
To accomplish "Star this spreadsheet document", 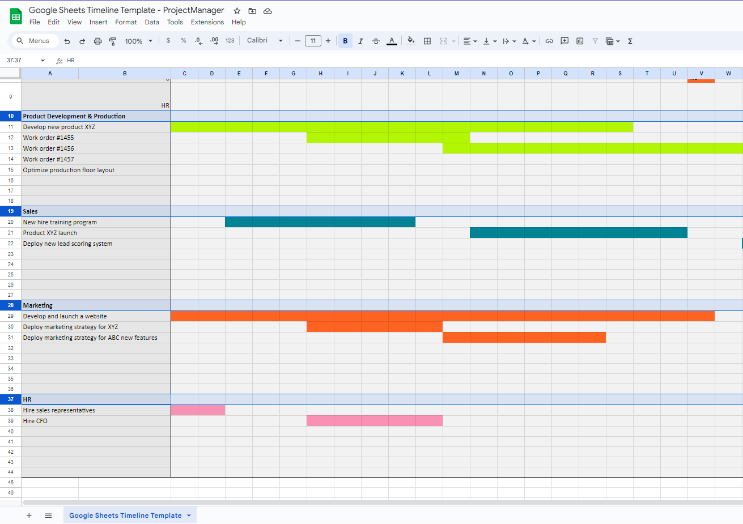I will click(x=237, y=11).
